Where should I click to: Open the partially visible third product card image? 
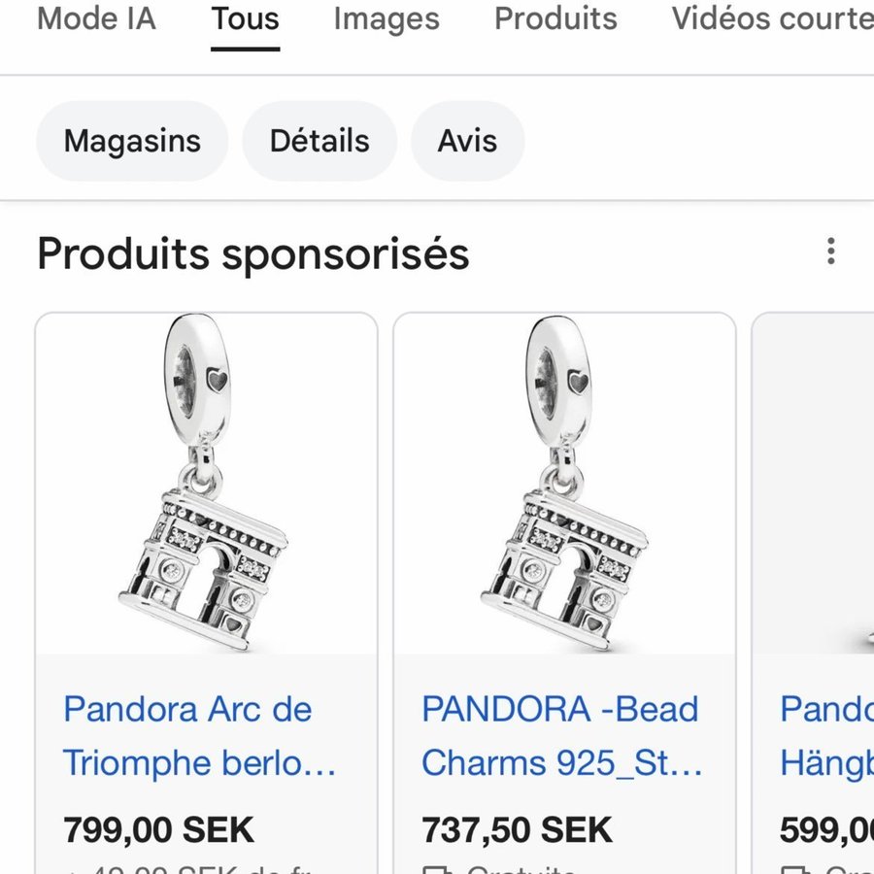[x=814, y=484]
